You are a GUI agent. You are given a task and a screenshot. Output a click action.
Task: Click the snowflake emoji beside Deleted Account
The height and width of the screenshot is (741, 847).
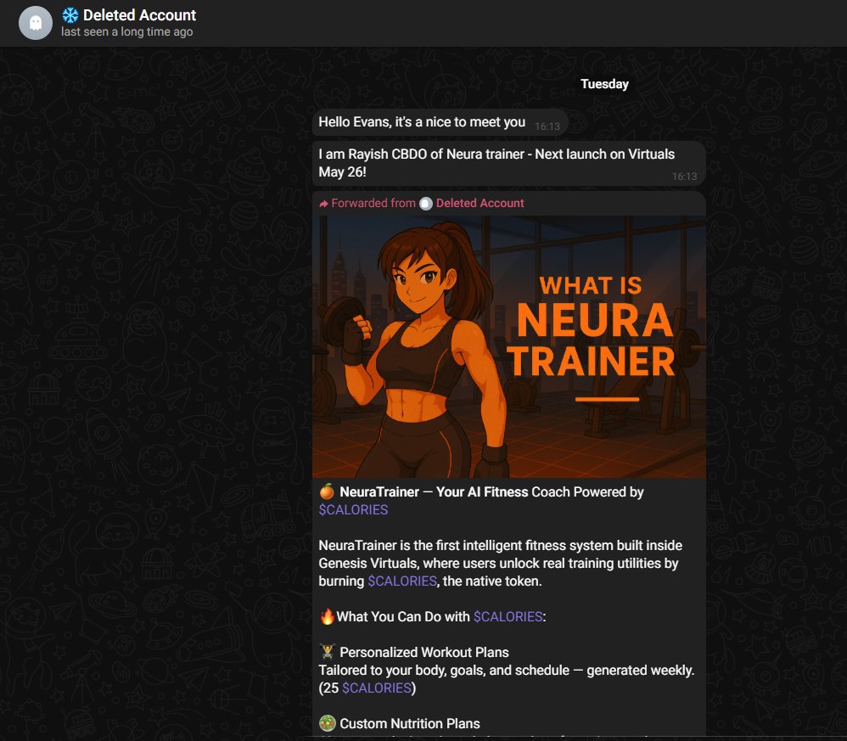[70, 15]
